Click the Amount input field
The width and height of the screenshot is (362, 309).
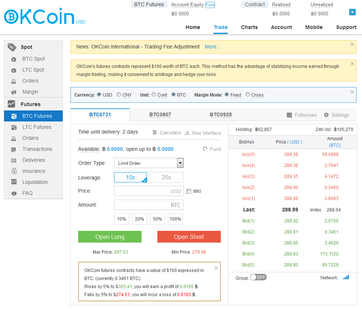pyautogui.click(x=149, y=205)
